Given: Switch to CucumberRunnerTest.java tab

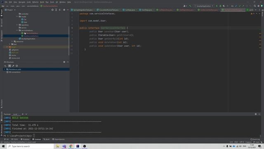Looking at the screenshot, I should point(108,10).
